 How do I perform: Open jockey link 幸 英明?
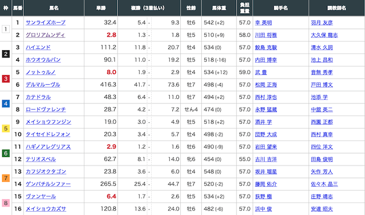point(263,23)
